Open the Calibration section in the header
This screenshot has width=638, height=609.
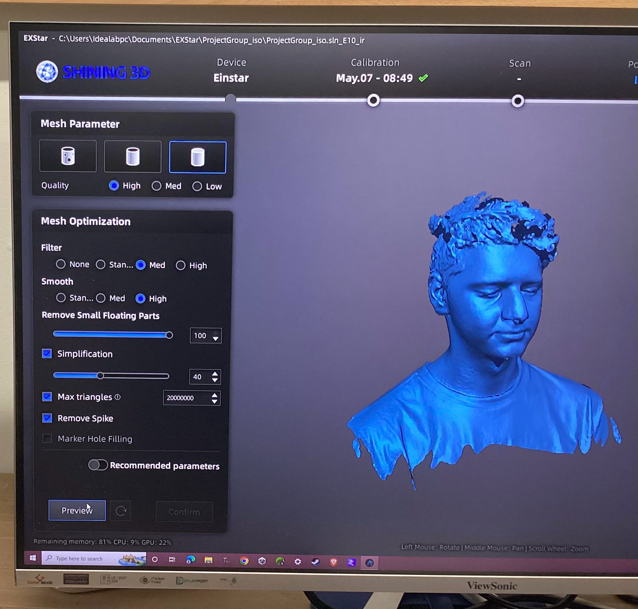(x=374, y=63)
